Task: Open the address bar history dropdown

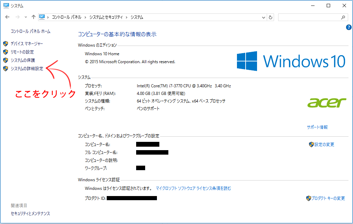Action: tap(264, 17)
